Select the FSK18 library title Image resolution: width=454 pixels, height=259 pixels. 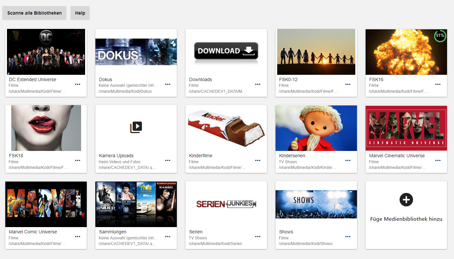[x=16, y=156]
